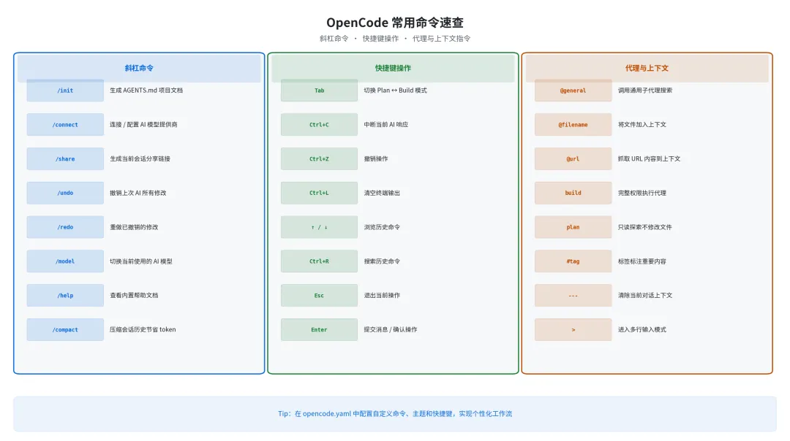790x441 pixels.
Task: Click the /connect command chip
Action: (65, 125)
